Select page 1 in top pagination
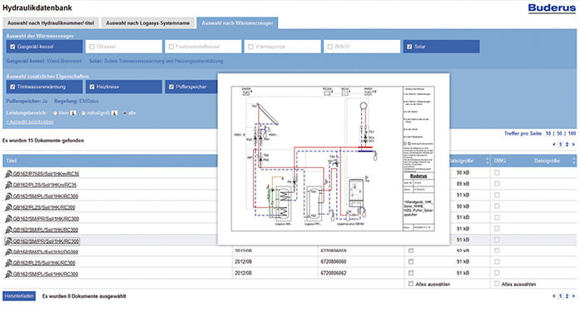Screen dimensions: 580x312 pos(560,145)
